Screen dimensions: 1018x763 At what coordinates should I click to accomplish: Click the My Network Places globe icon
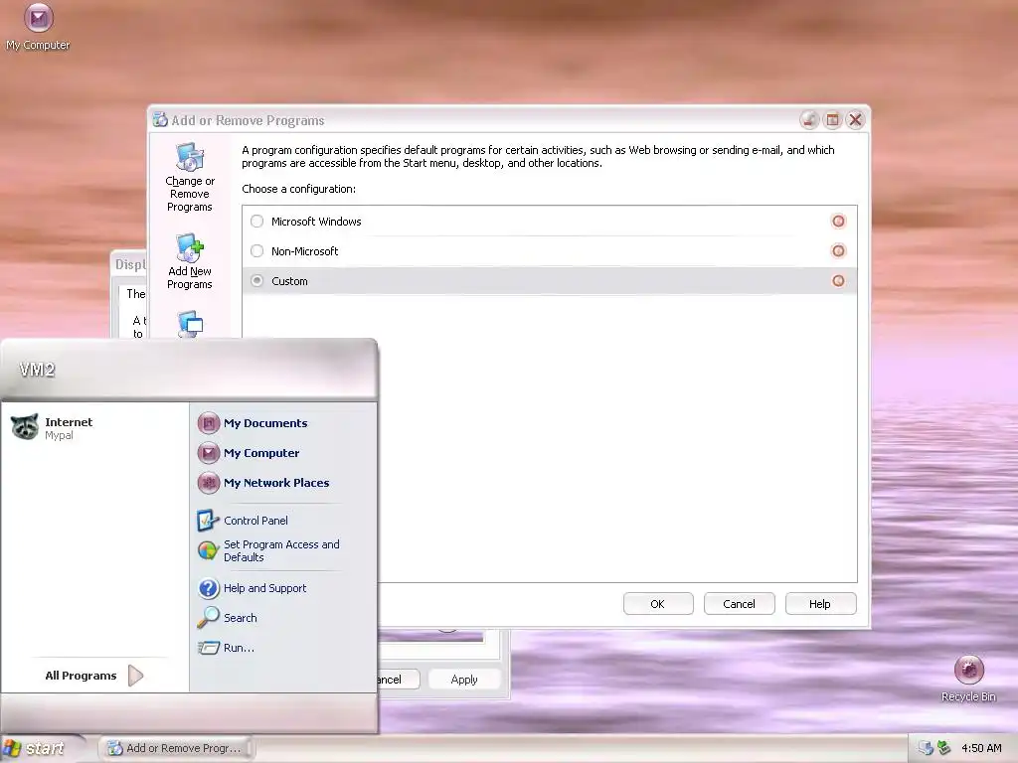coord(209,483)
